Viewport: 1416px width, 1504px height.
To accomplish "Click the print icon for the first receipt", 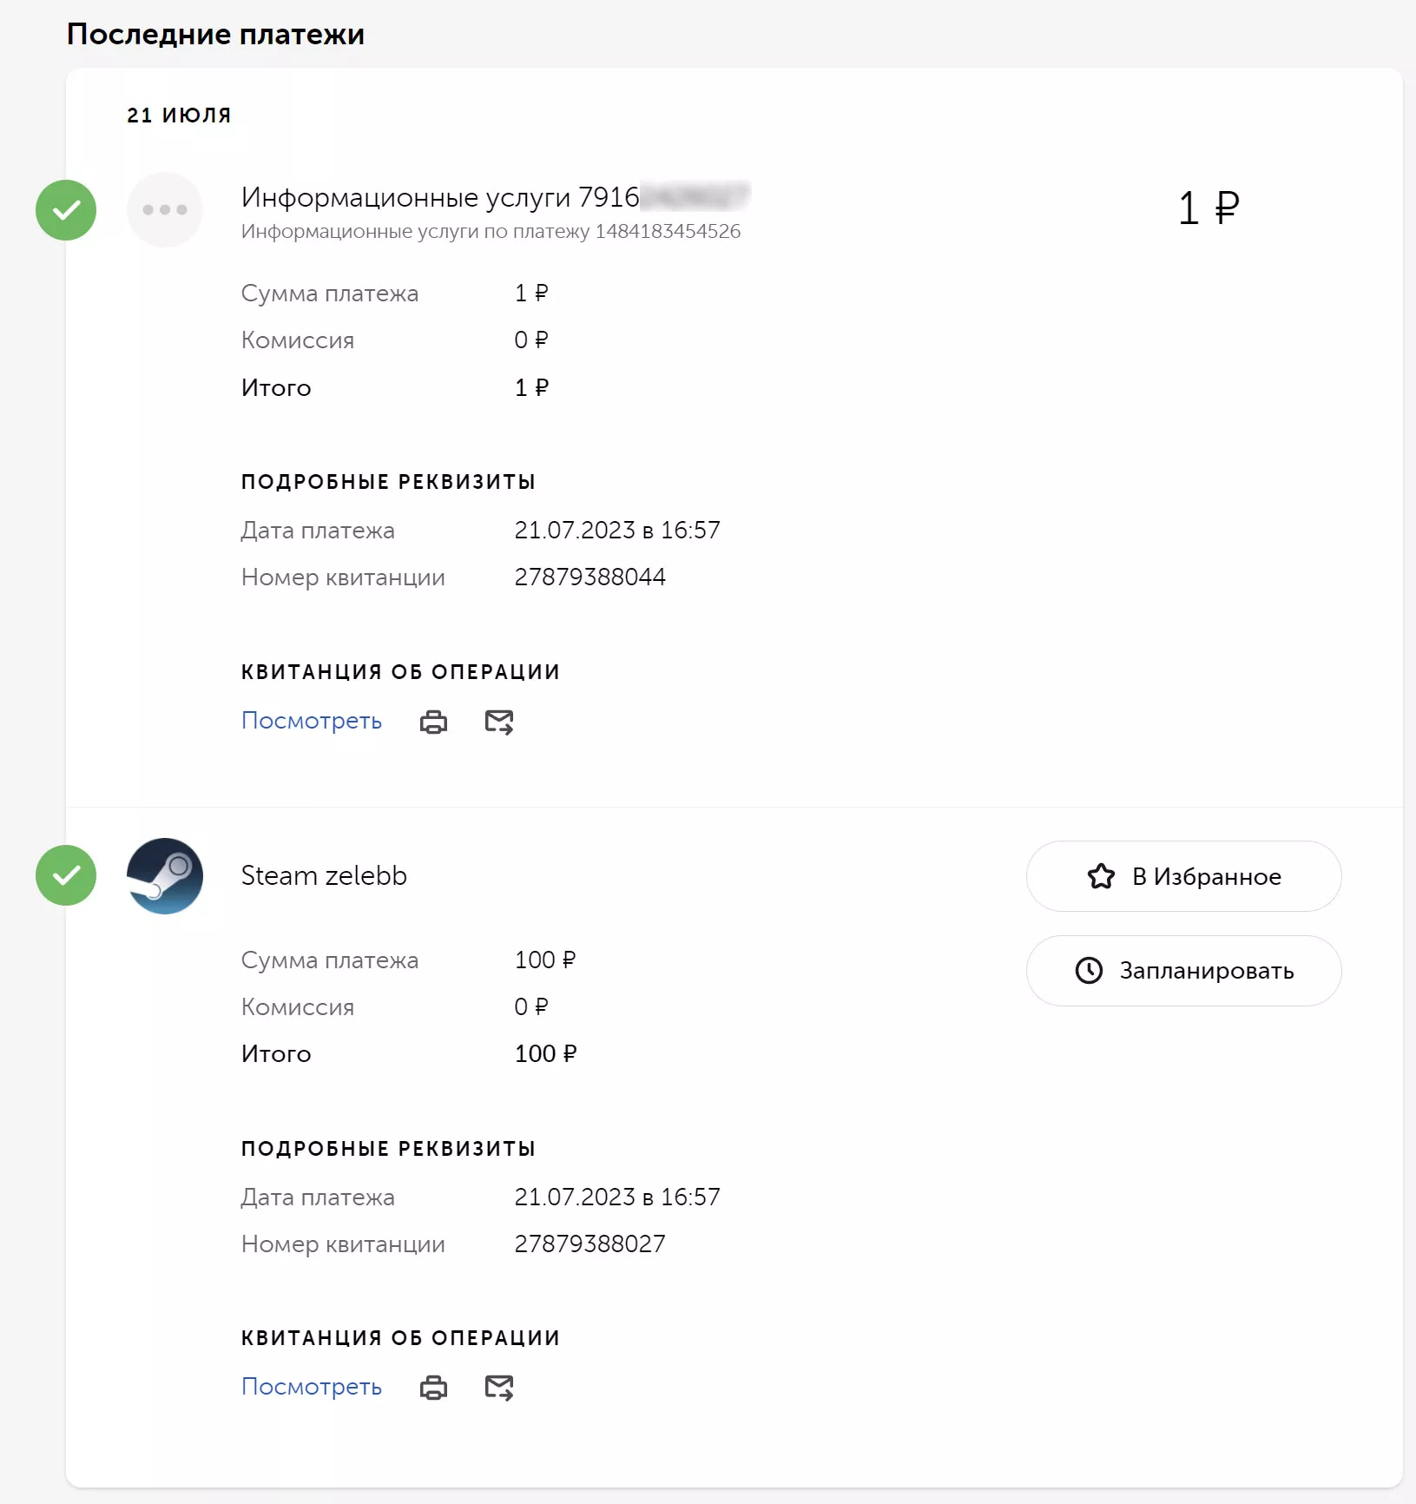I will pos(433,722).
